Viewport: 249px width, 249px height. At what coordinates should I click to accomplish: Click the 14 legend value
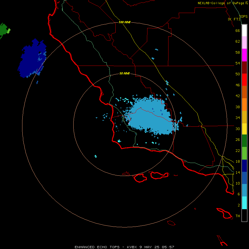tap(238, 172)
